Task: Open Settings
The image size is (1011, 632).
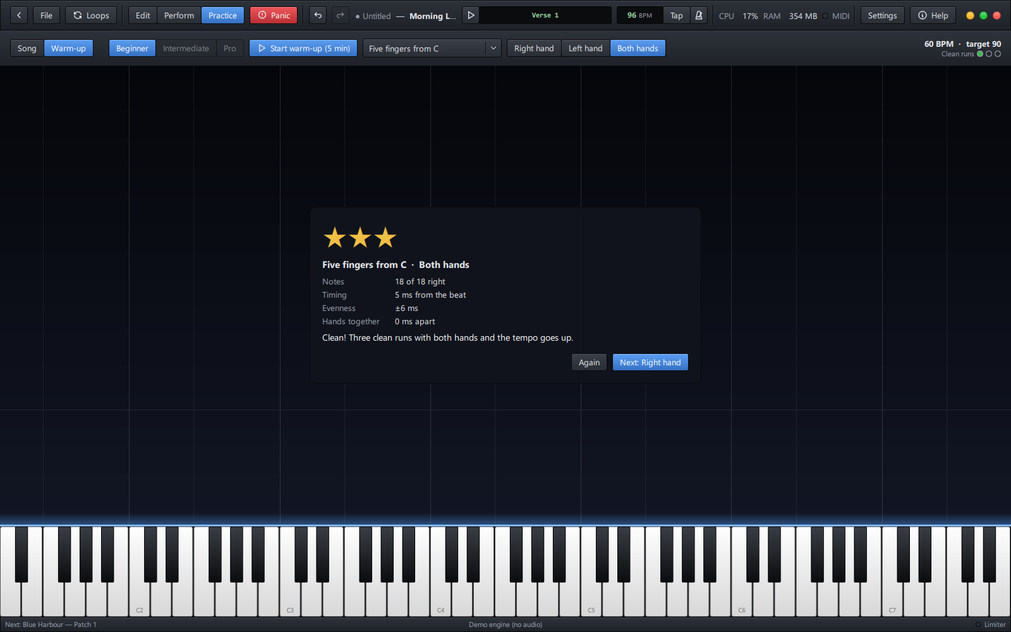Action: (x=882, y=15)
